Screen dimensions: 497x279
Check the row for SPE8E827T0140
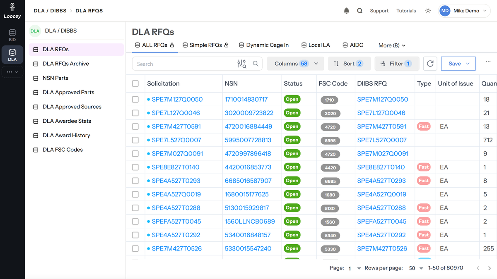(135, 167)
